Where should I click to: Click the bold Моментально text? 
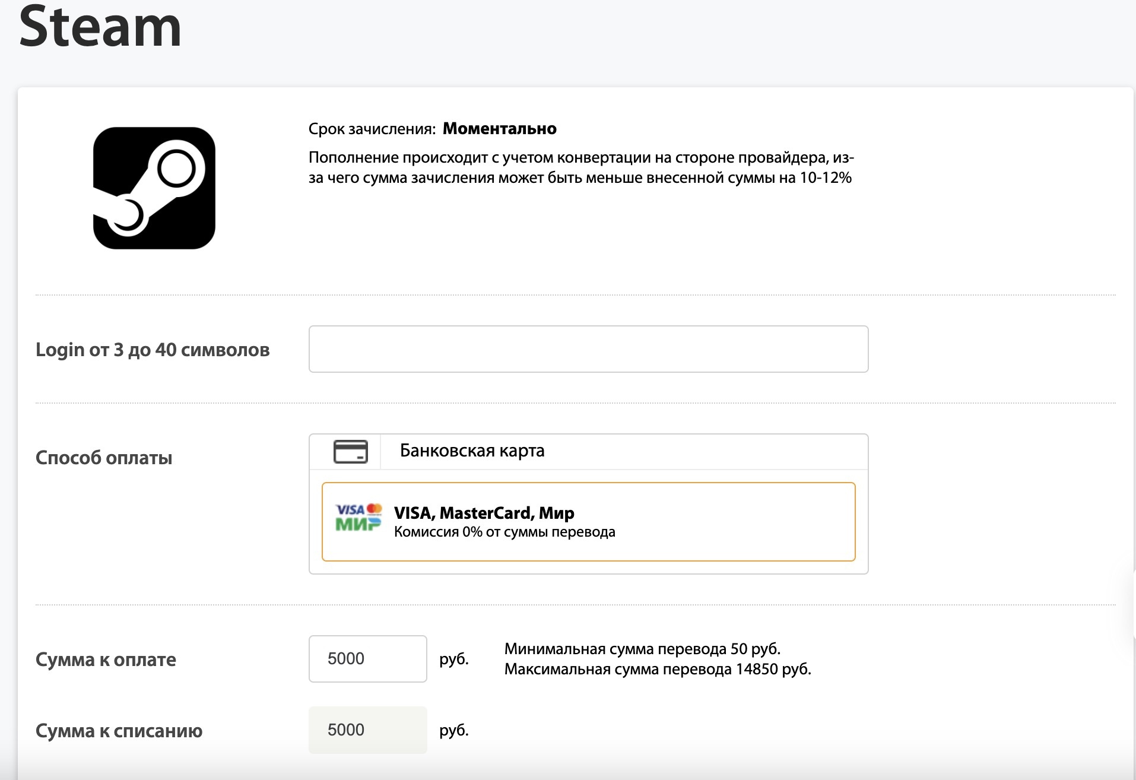[499, 129]
